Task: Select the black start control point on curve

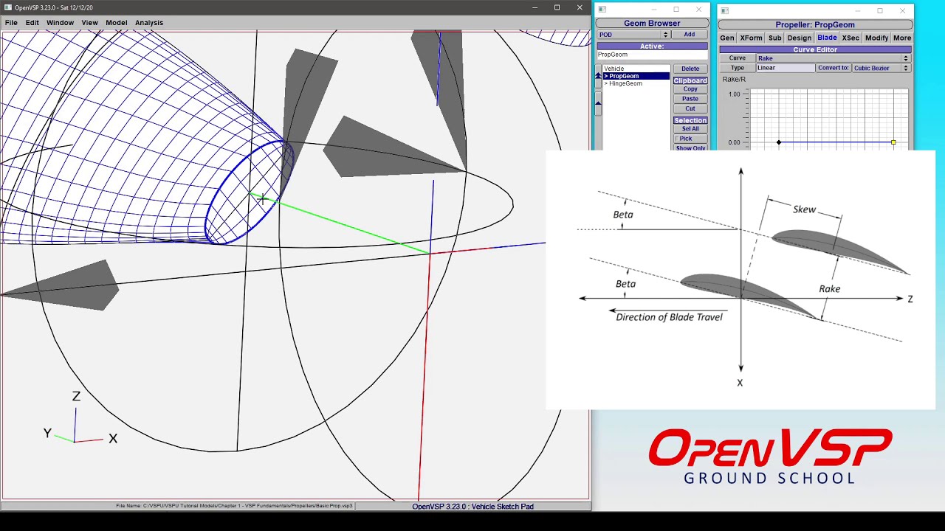Action: click(x=779, y=142)
